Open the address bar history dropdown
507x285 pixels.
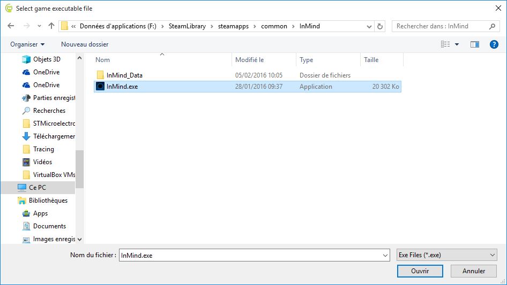click(x=369, y=26)
